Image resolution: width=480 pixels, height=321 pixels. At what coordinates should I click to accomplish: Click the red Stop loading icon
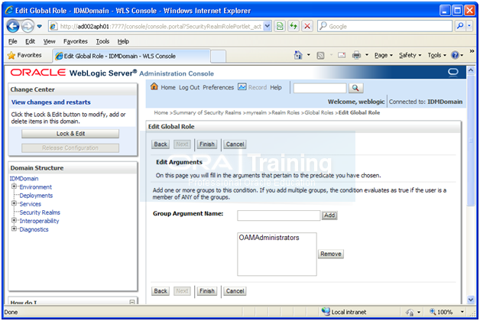point(307,26)
